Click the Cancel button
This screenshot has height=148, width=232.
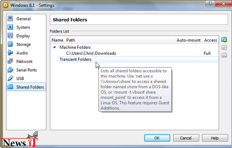[186, 138]
